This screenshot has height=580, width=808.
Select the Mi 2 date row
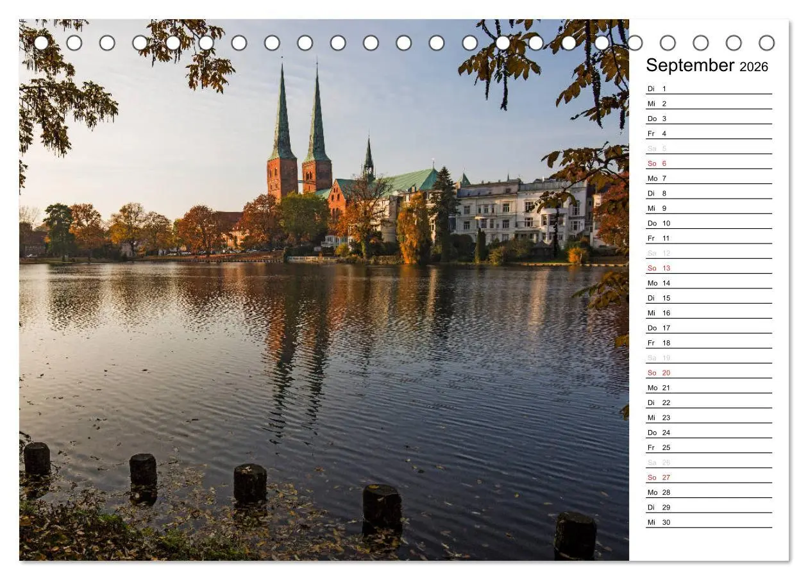tap(709, 104)
